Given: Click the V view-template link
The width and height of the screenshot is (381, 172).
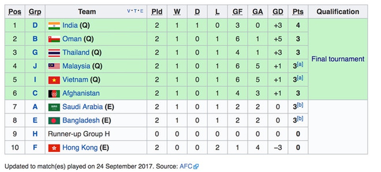Looking at the screenshot, I should click(129, 11).
